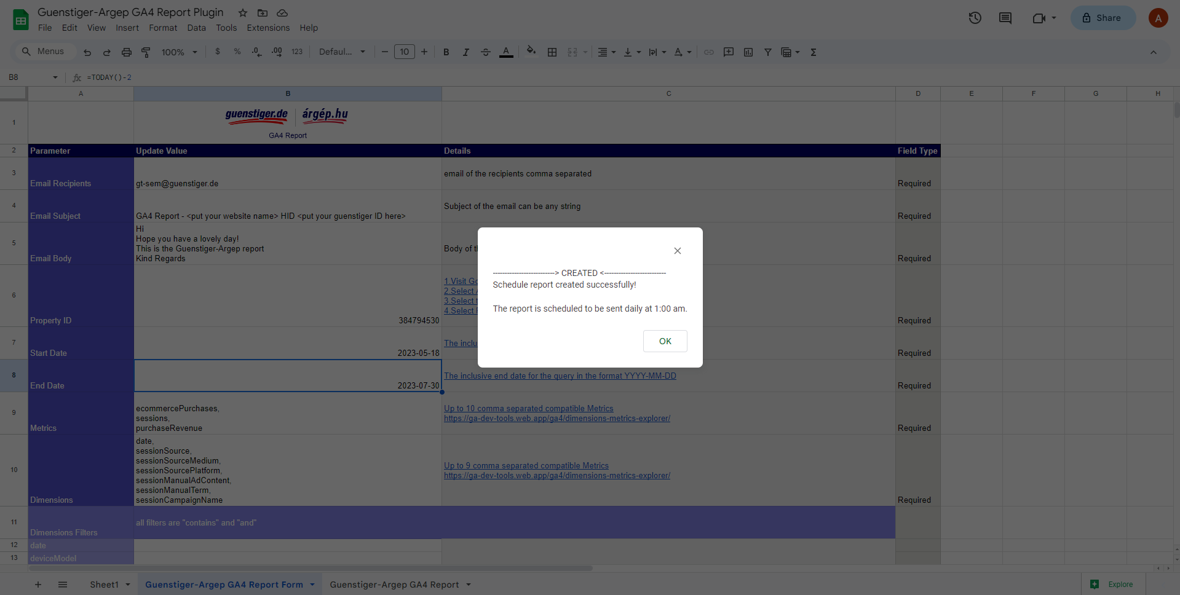Viewport: 1180px width, 595px height.
Task: Open horizontal align dropdown
Action: [x=607, y=52]
